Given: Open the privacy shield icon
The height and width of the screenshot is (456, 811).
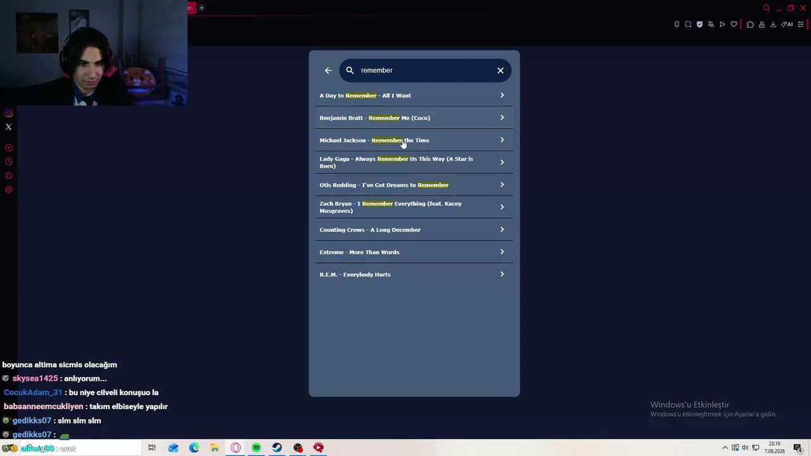Looking at the screenshot, I should click(699, 25).
